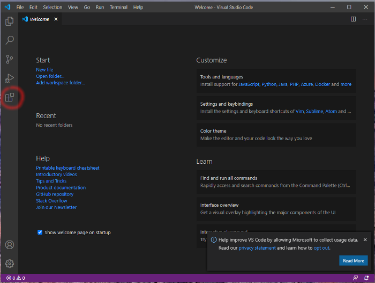Click errors and warnings status bar indicator
Image resolution: width=375 pixels, height=283 pixels.
click(16, 278)
